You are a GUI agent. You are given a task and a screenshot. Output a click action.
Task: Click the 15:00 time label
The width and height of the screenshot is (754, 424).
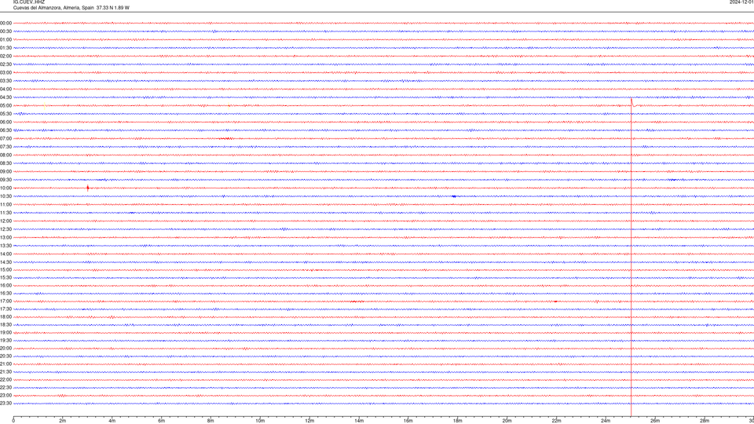5,269
